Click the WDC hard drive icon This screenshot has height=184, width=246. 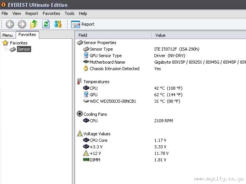coord(86,101)
